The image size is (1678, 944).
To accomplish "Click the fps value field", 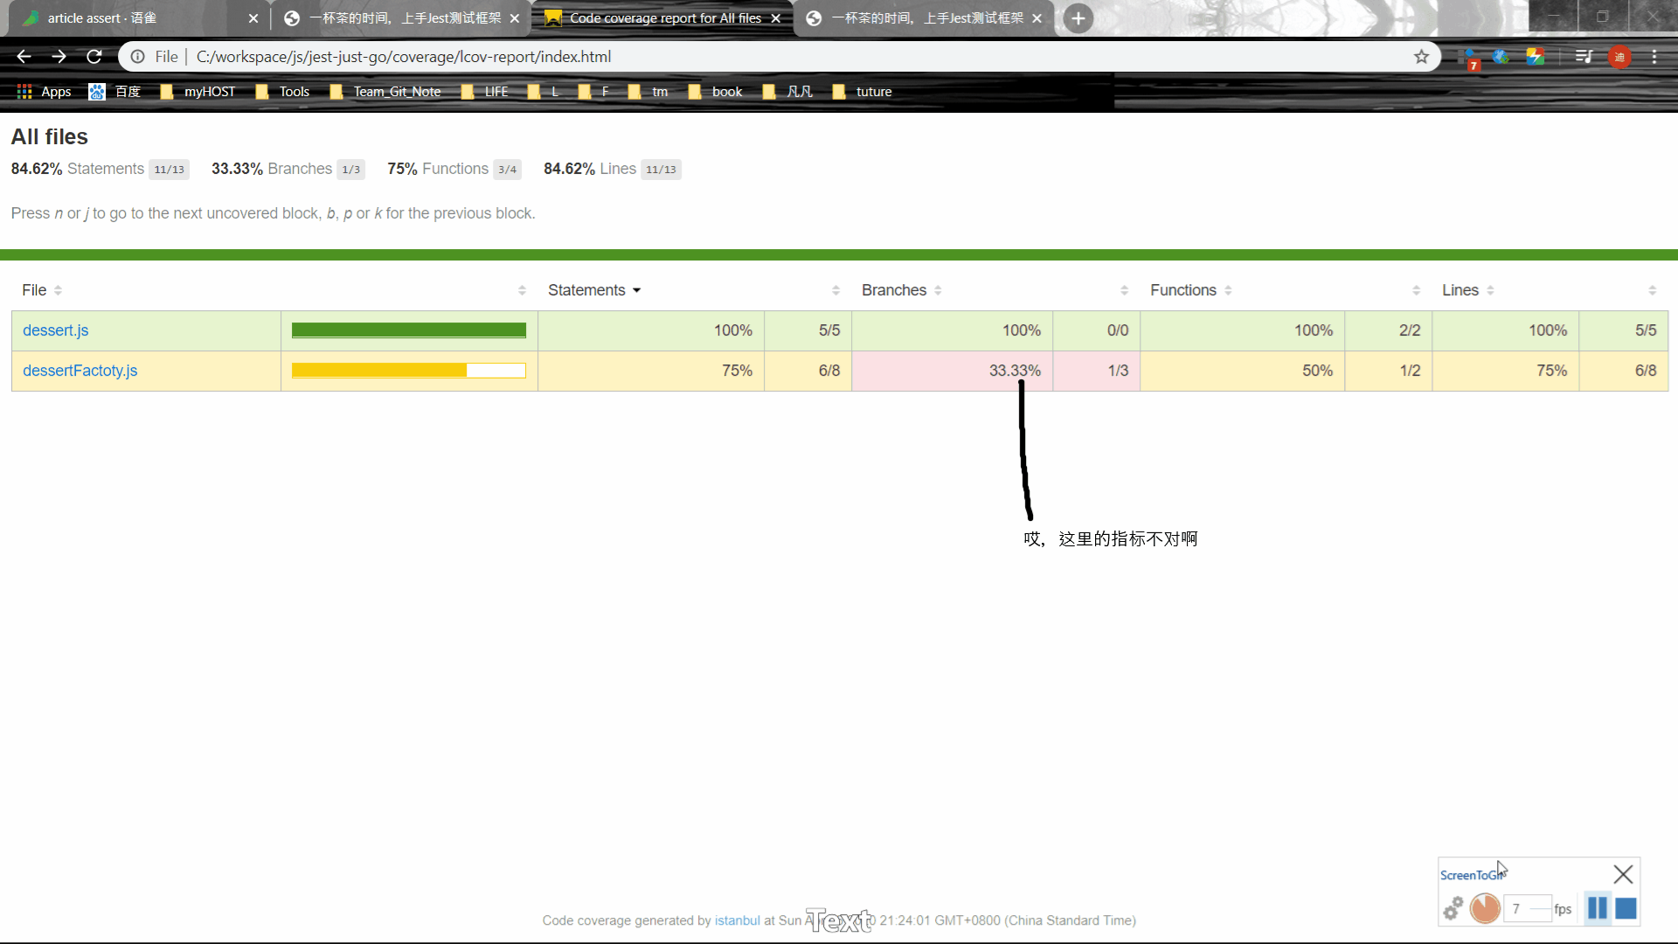I will coord(1525,909).
